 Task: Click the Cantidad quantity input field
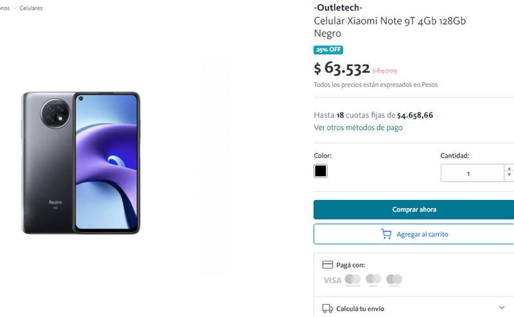tap(472, 173)
